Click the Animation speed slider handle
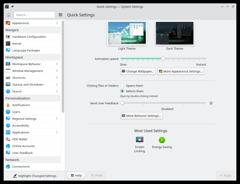Image resolution: width=240 pixels, height=184 pixels. point(163,59)
